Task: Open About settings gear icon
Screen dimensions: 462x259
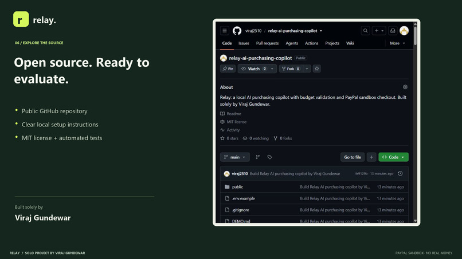Action: [x=405, y=87]
